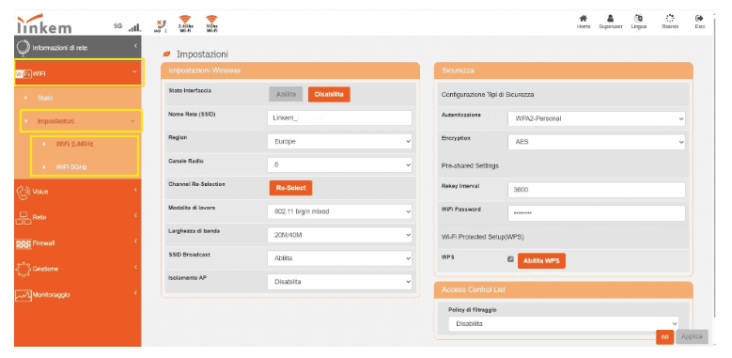Click the 2.4GHz Wi-Fi status icon
Viewport: 732px width, 358px height.
tap(185, 24)
